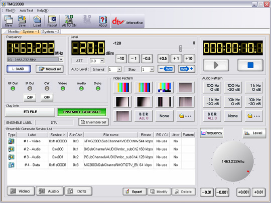The width and height of the screenshot is (271, 203).
Task: Switch to the System - 2 tab
Action: click(51, 32)
